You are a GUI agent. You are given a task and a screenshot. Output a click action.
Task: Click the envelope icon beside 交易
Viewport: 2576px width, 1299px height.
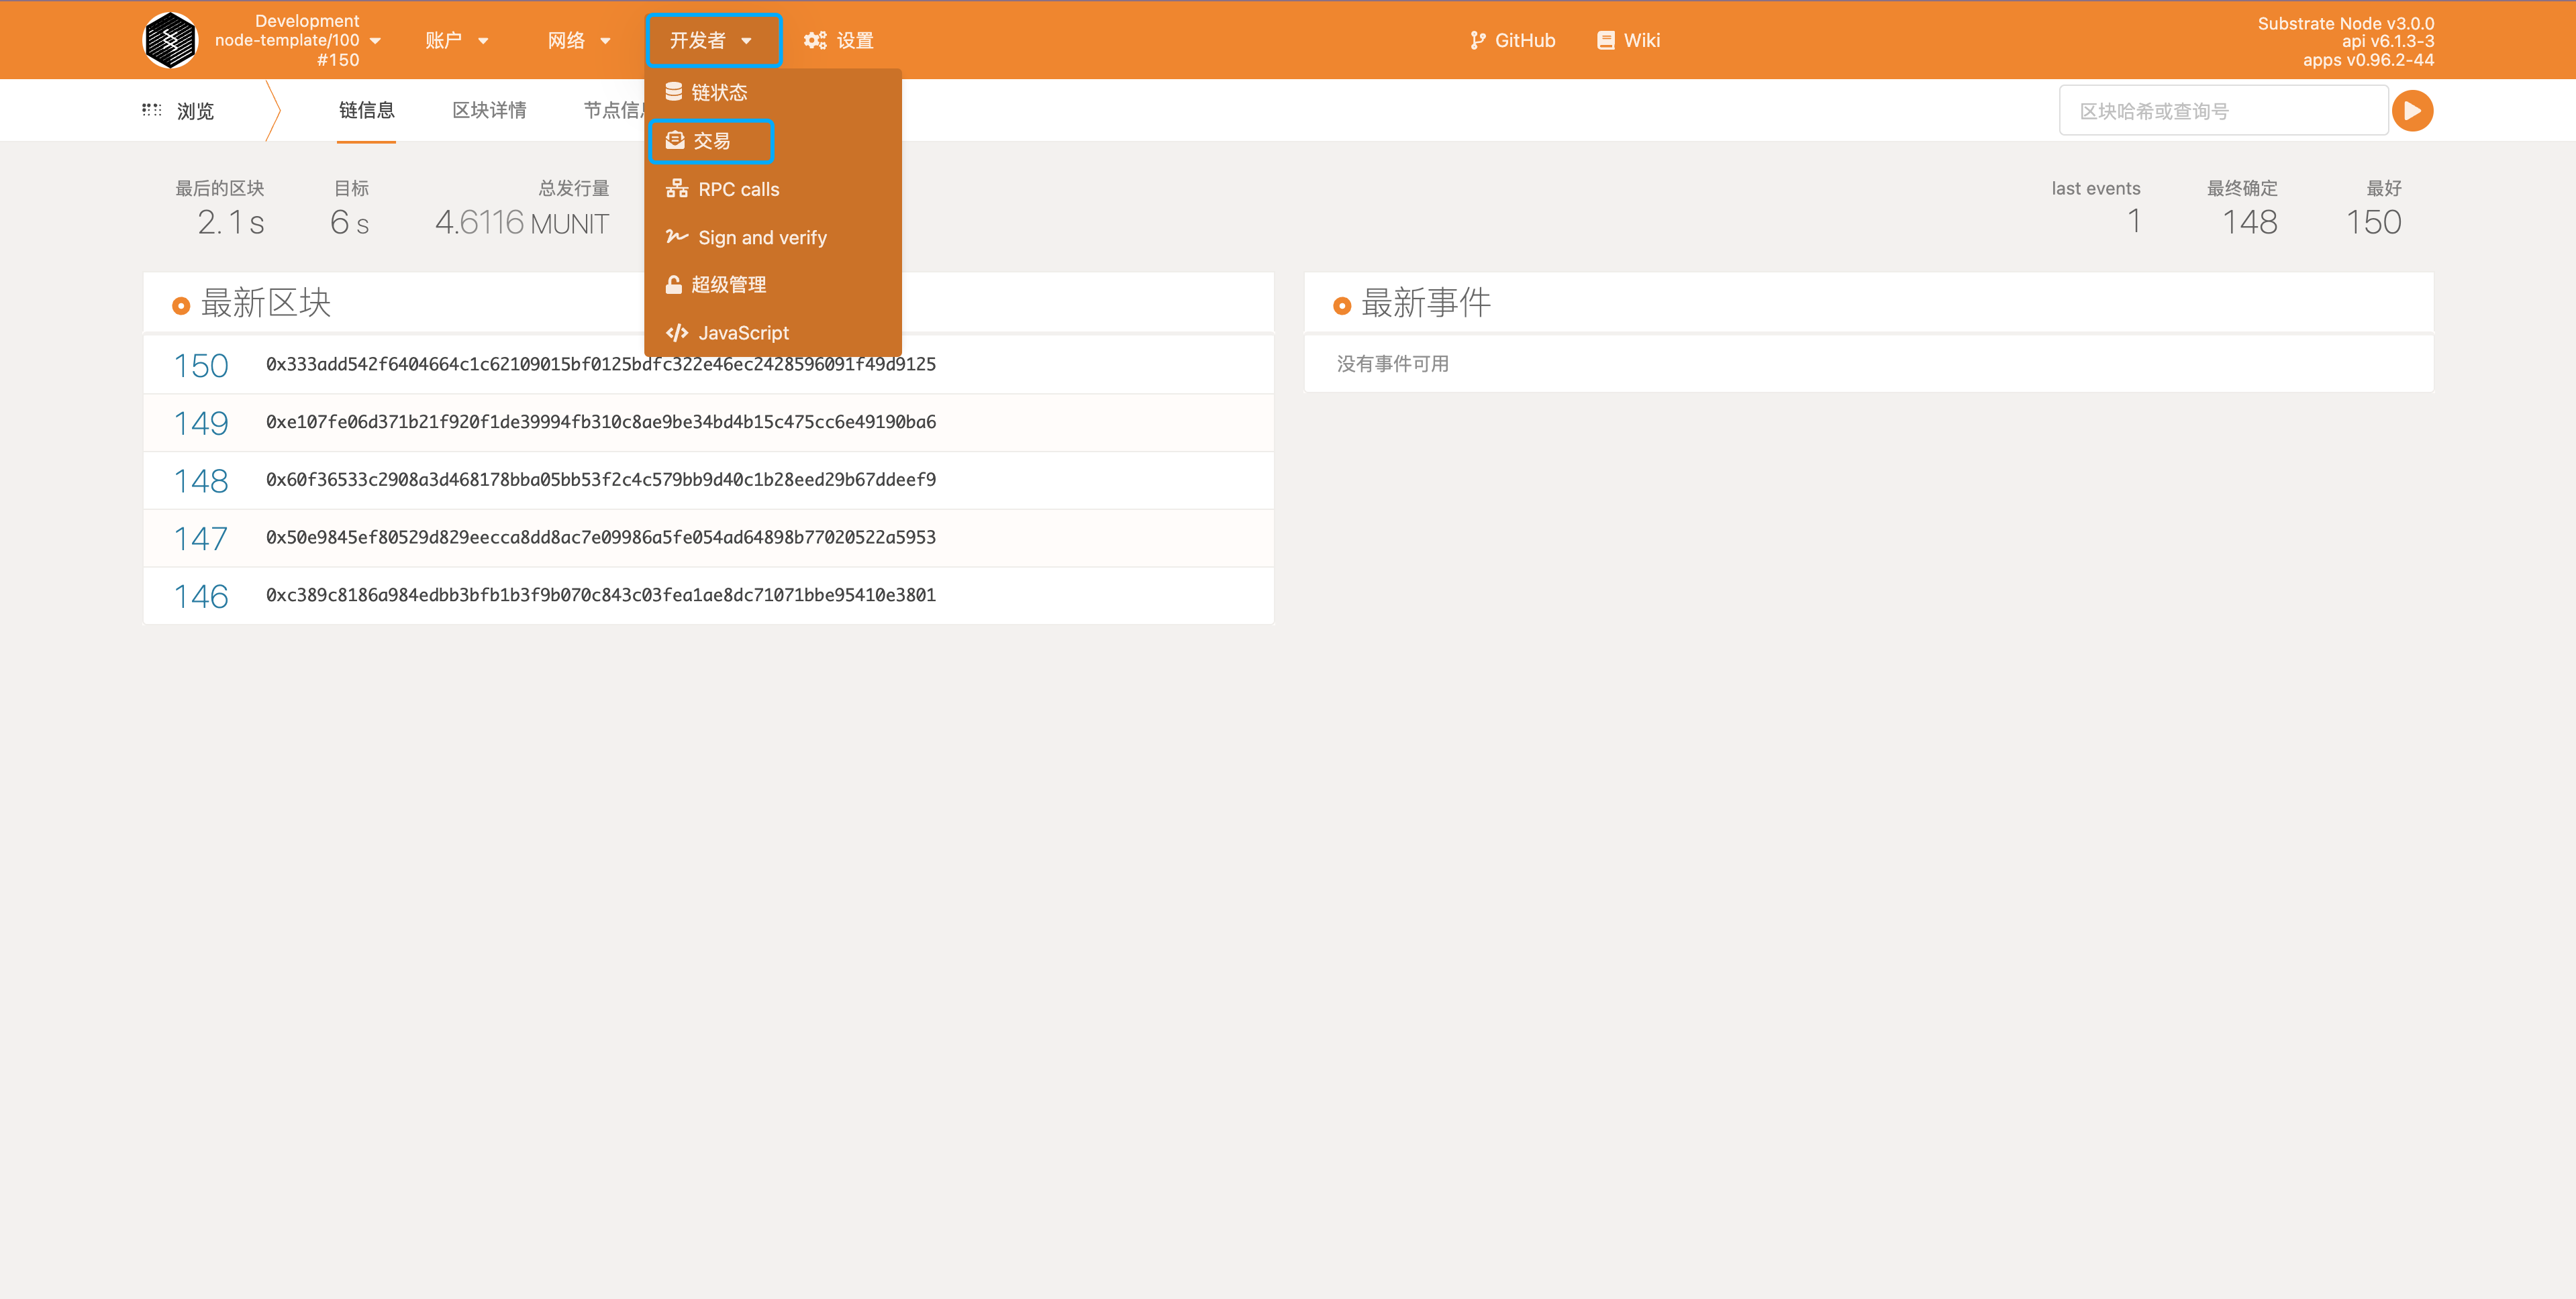[x=675, y=140]
